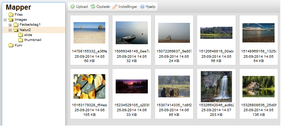Select the Fødselsdag1 folder label

(x=30, y=25)
